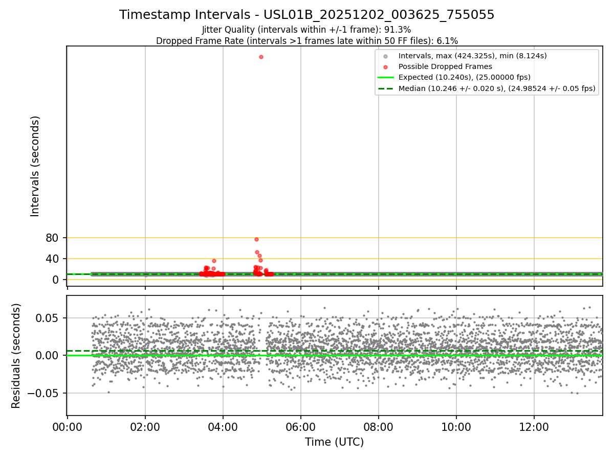Viewport: 614px width, 460px height.
Task: Click the dashed green line sample in the Median legend row
Action: pyautogui.click(x=386, y=88)
